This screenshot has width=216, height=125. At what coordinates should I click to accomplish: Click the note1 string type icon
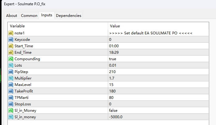[11, 33]
